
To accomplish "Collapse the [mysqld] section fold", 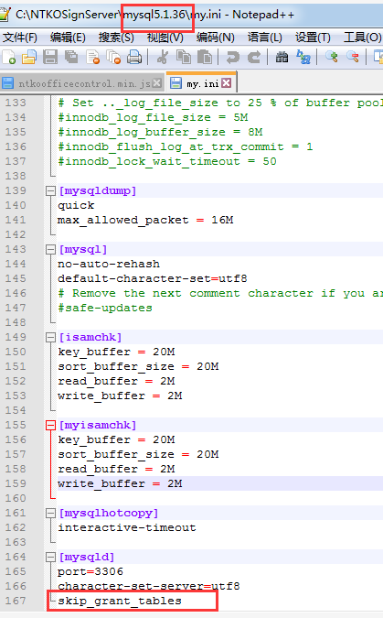I will tap(50, 557).
